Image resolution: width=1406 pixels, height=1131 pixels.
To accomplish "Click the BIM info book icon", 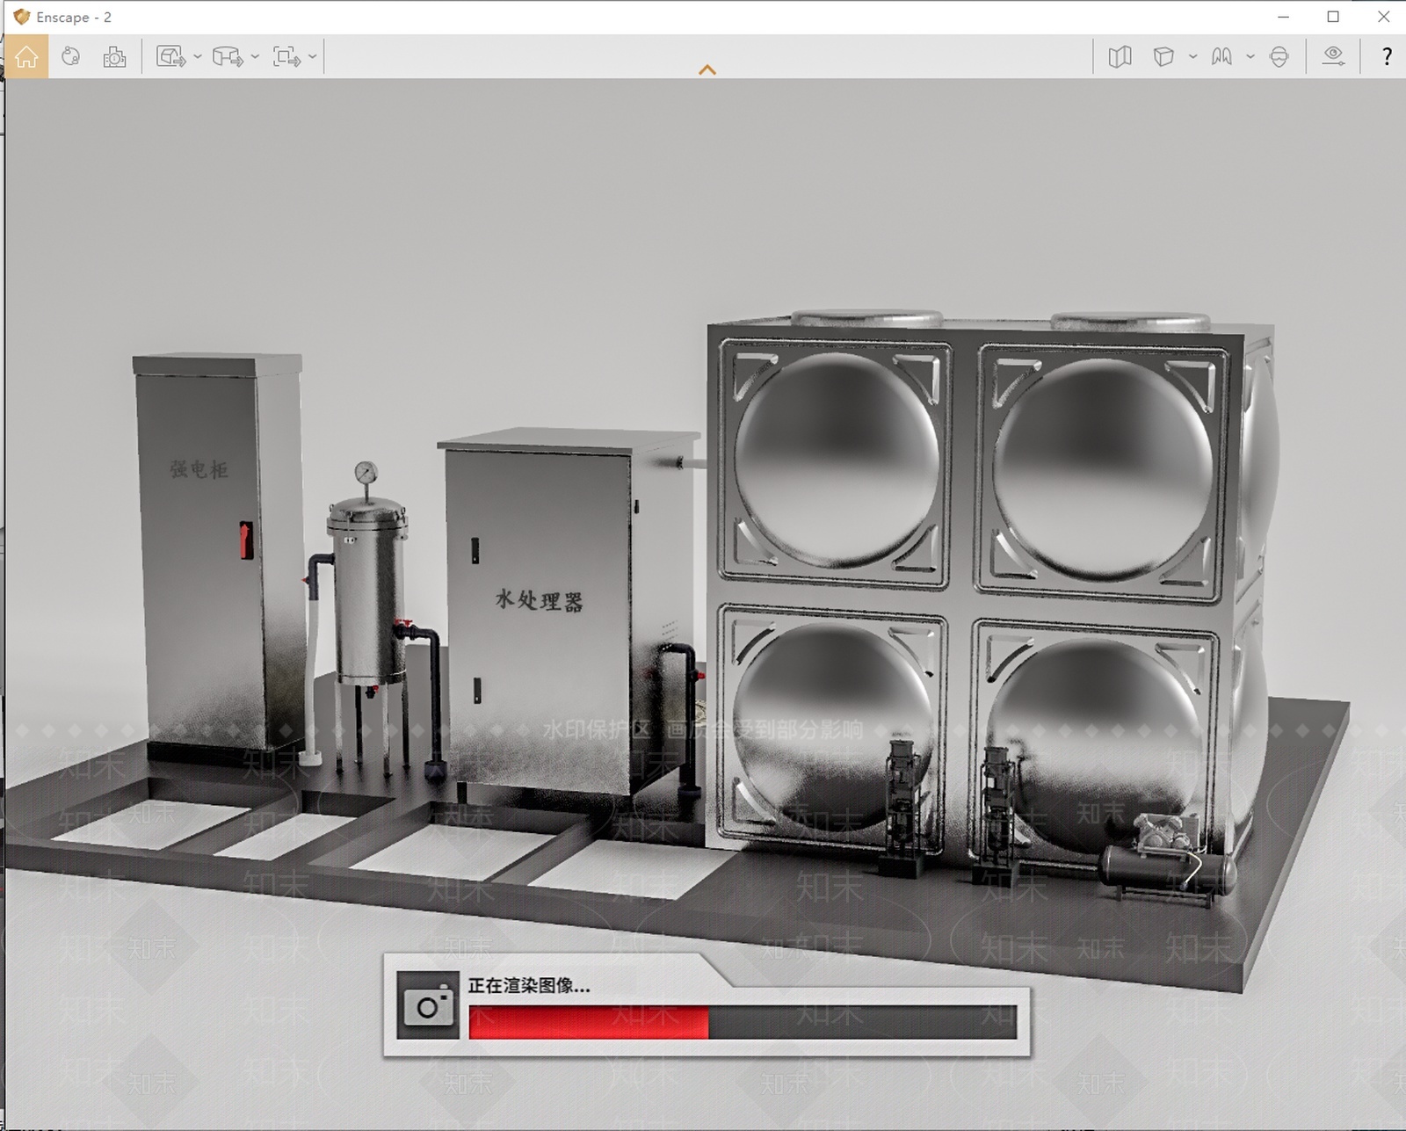I will pyautogui.click(x=1221, y=57).
